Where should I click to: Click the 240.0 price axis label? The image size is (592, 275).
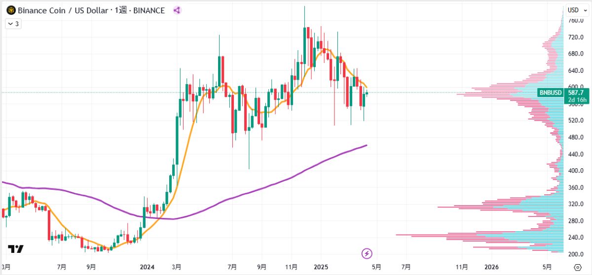[576, 238]
